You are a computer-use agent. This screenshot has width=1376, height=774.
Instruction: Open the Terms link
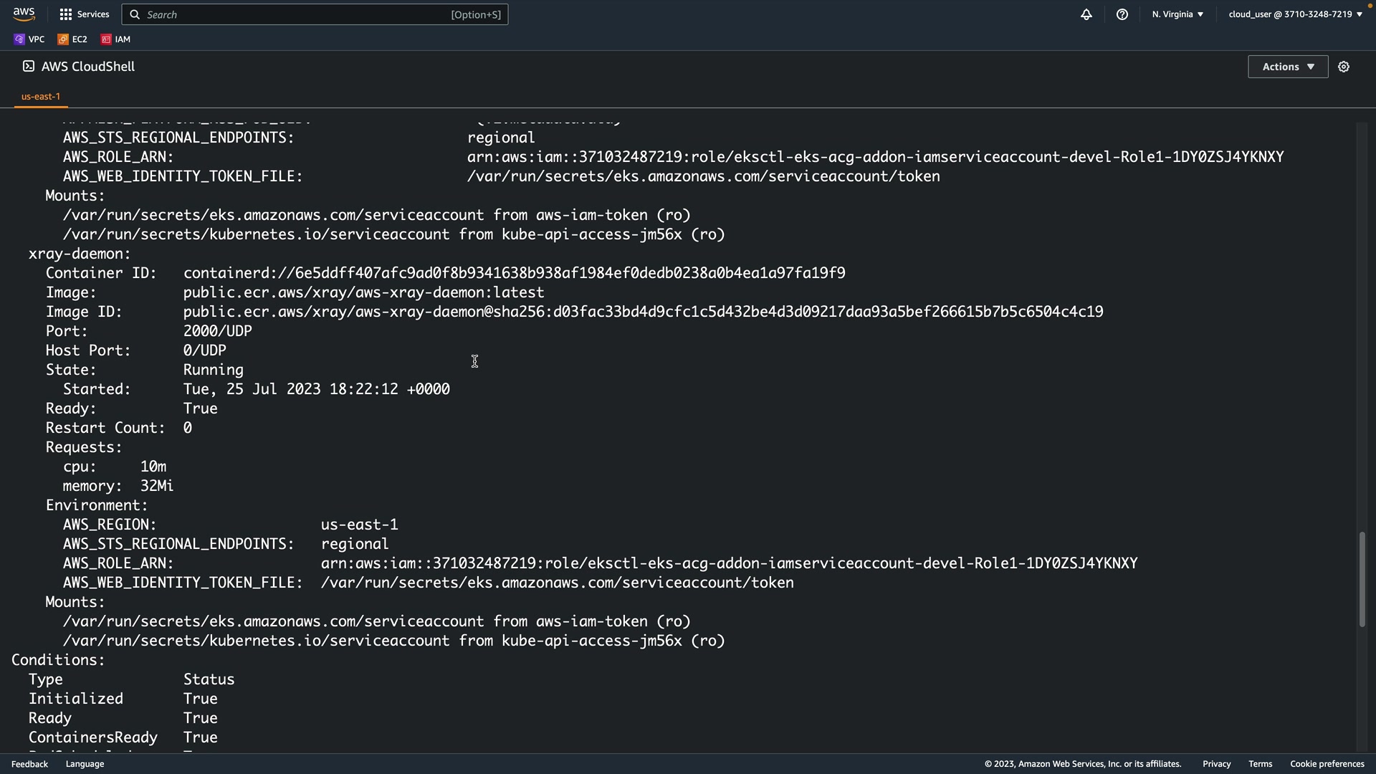(x=1260, y=764)
